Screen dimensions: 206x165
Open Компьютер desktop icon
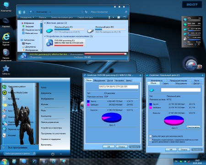(x=6, y=6)
